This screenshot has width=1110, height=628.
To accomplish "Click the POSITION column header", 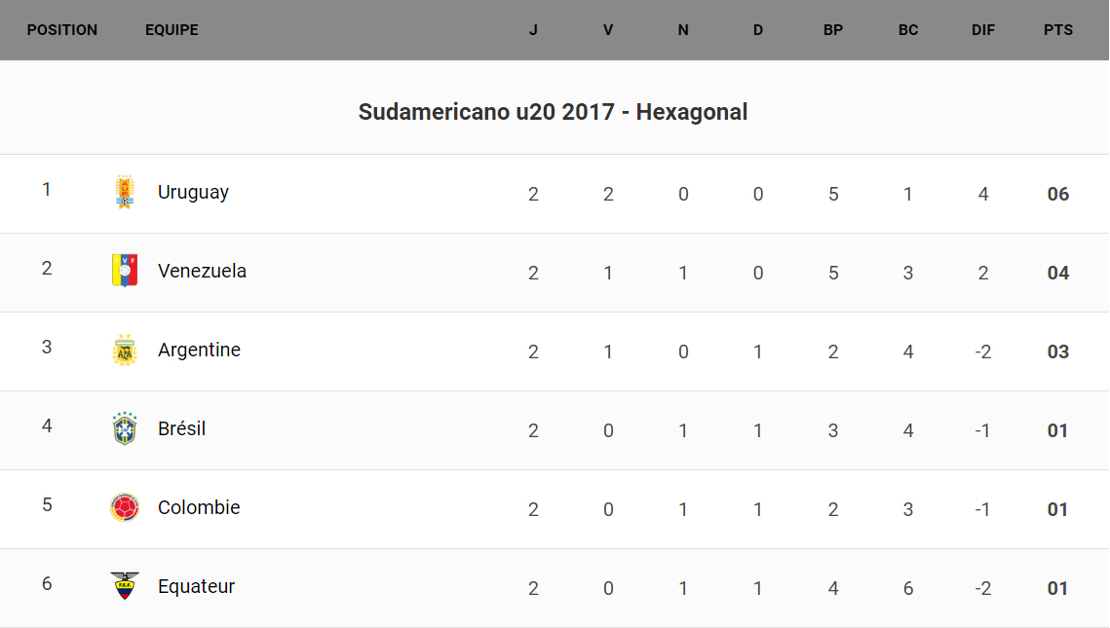I will point(62,30).
